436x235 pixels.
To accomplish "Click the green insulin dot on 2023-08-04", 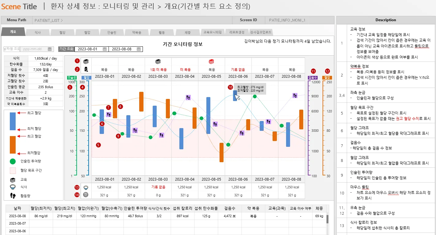I will coord(174,113).
